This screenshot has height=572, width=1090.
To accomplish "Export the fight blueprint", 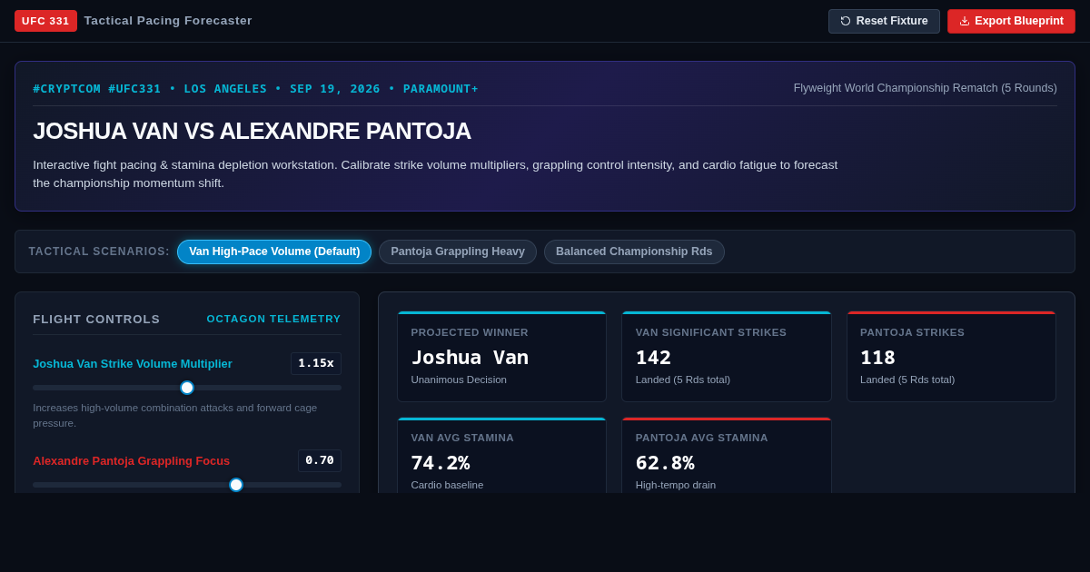I will 1011,21.
